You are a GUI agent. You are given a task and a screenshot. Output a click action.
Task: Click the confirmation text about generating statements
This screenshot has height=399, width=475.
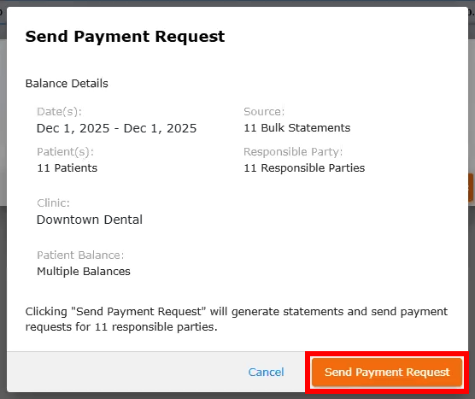point(237,320)
